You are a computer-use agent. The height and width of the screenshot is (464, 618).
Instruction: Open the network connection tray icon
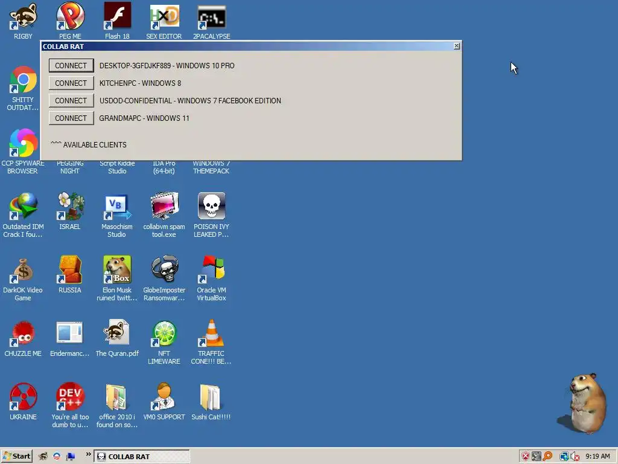(x=564, y=457)
